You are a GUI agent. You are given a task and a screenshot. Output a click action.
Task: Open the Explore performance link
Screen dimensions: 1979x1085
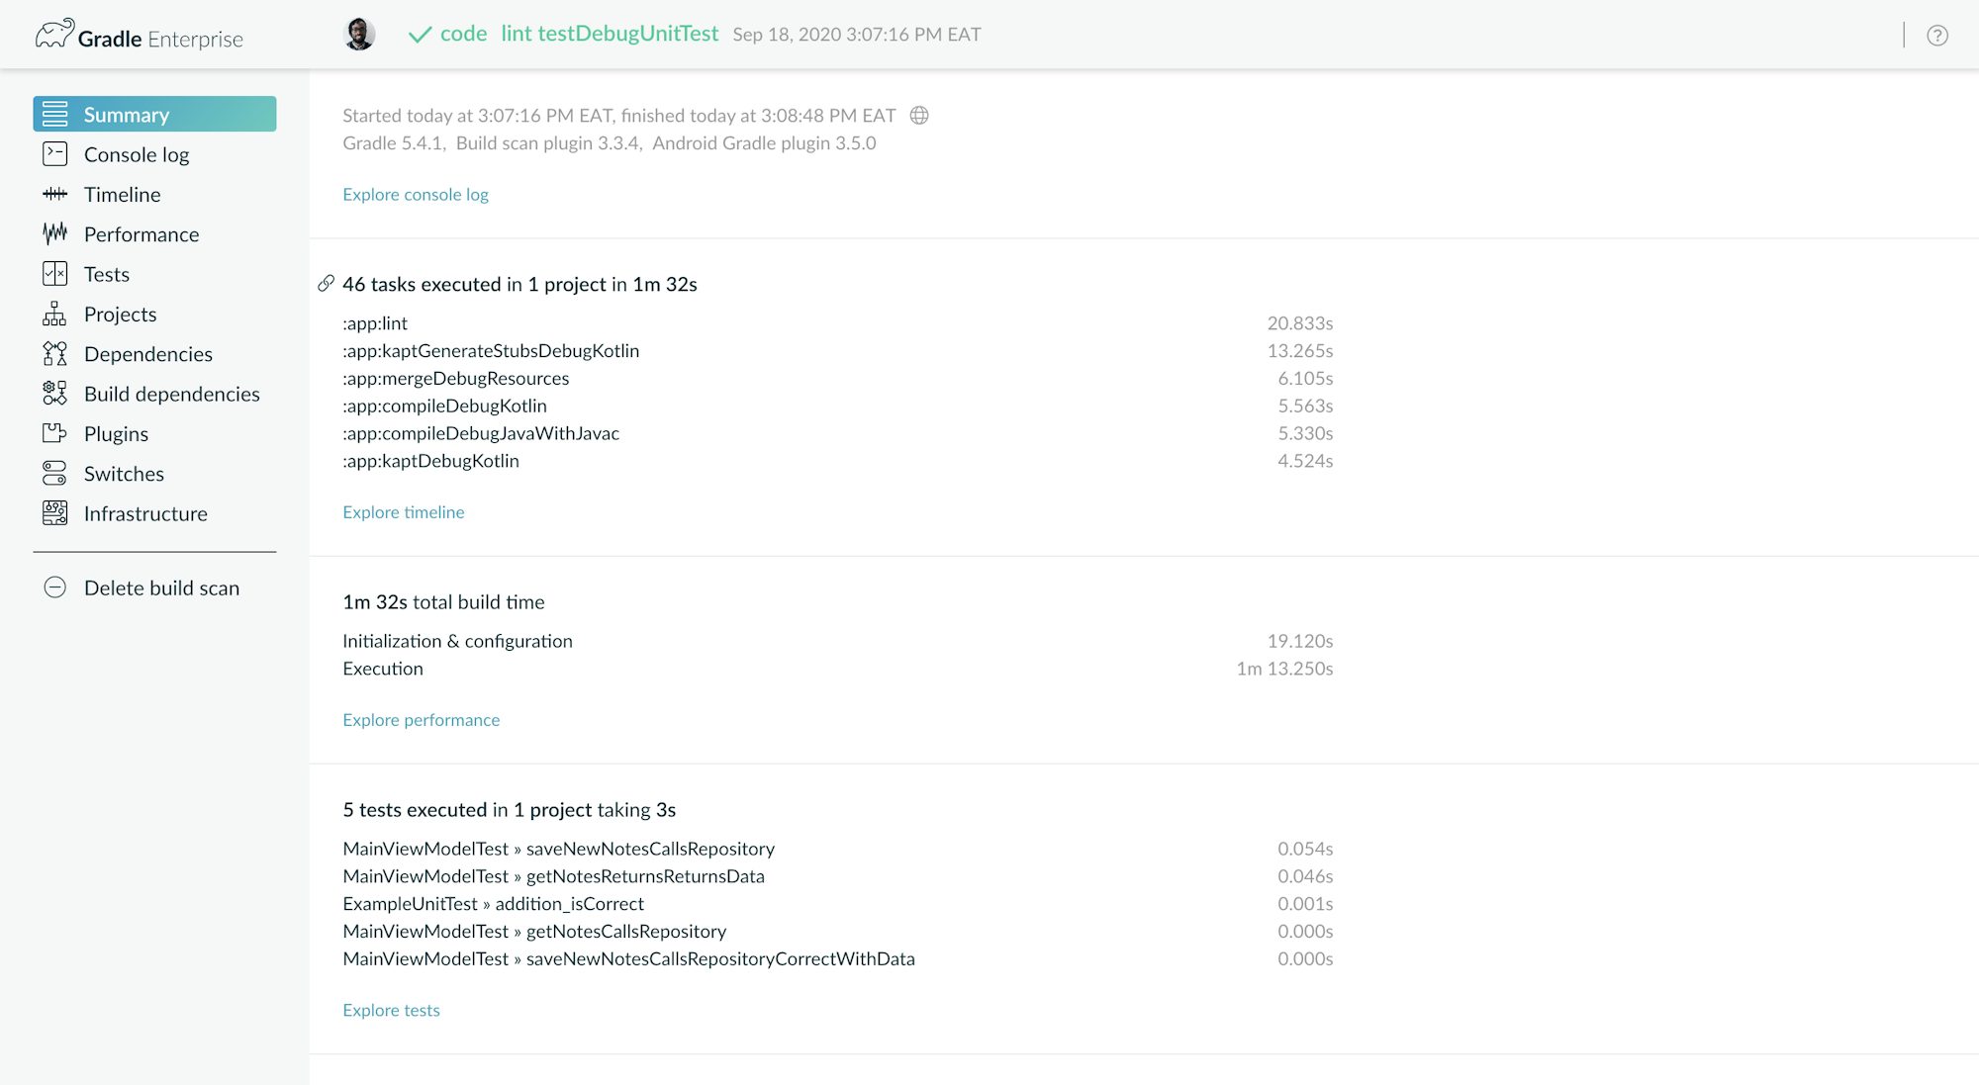tap(421, 720)
